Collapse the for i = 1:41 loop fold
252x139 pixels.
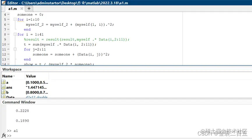(15, 34)
